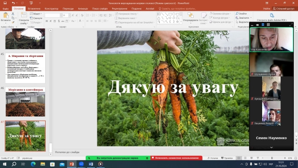Viewport: 298px width, 168px height.
Task: Open Напрямок тексту dropdown
Action: 127,14
